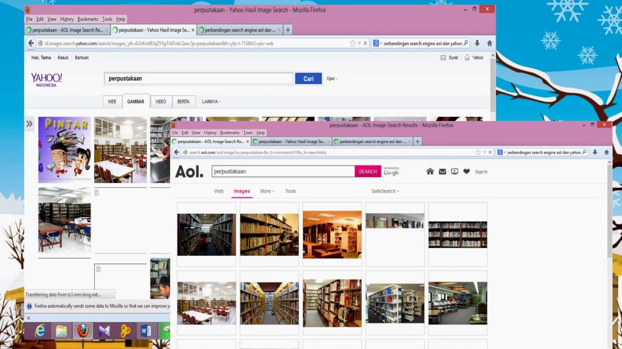Image resolution: width=622 pixels, height=349 pixels.
Task: Close AOL Image Search tab in AOL window
Action: [x=247, y=142]
